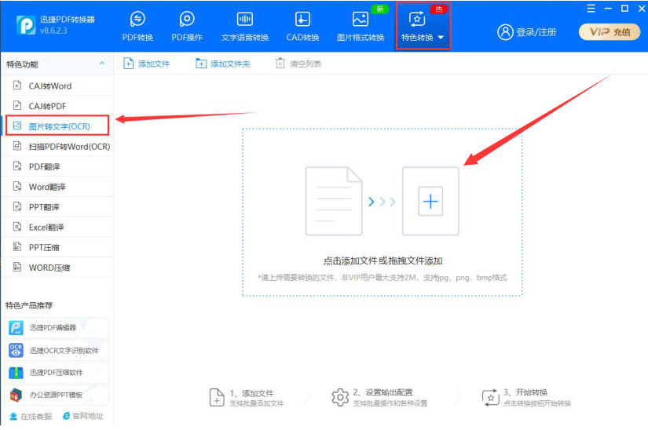Click the Excel翻译 document icon
This screenshot has width=648, height=430.
click(x=17, y=227)
